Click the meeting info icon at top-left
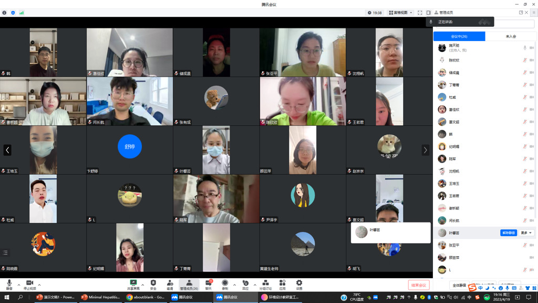 (4, 13)
